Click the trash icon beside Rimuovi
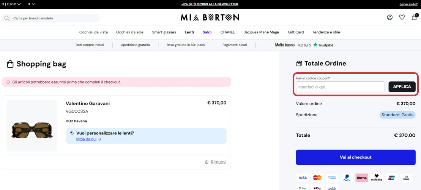Image resolution: width=421 pixels, height=190 pixels. pos(207,162)
